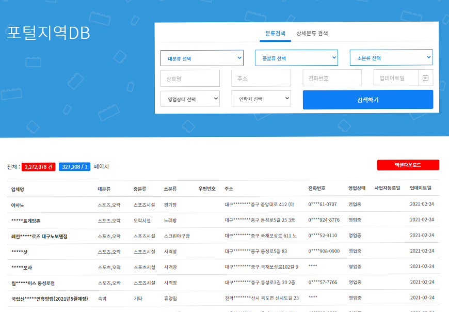Screen dimensions: 449x312
Task: Click the 포털지역DB site title
Action: [x=49, y=33]
